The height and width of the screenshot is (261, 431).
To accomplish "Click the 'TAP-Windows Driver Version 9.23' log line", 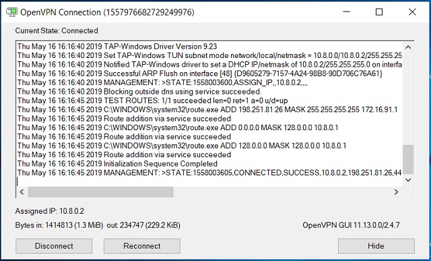I will click(117, 47).
